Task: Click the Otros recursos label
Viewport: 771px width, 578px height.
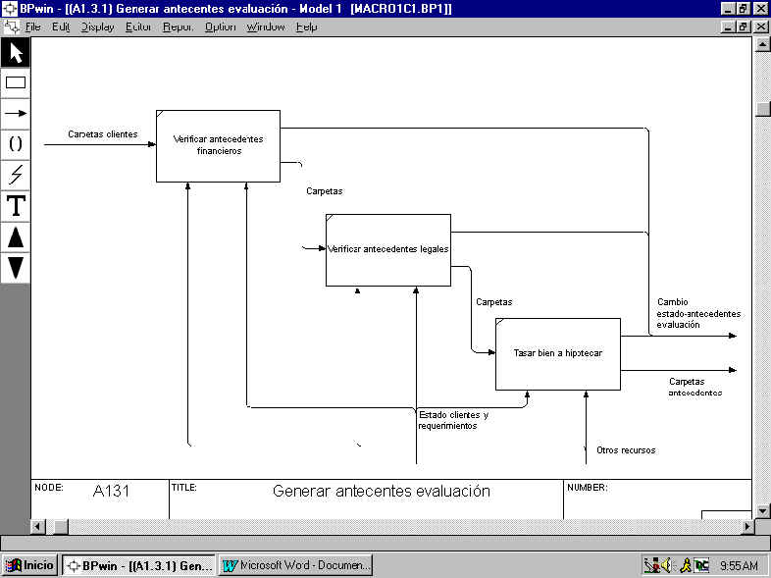Action: tap(626, 450)
